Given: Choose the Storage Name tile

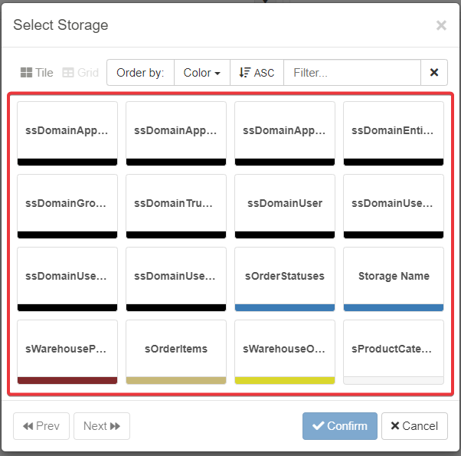Looking at the screenshot, I should [x=394, y=277].
